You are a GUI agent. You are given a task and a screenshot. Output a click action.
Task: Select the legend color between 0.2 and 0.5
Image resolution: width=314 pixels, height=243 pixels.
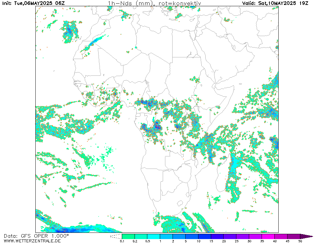(141, 236)
